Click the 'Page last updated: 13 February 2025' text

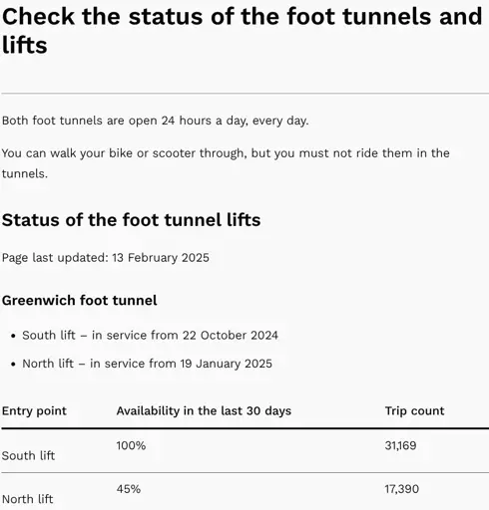coord(106,258)
